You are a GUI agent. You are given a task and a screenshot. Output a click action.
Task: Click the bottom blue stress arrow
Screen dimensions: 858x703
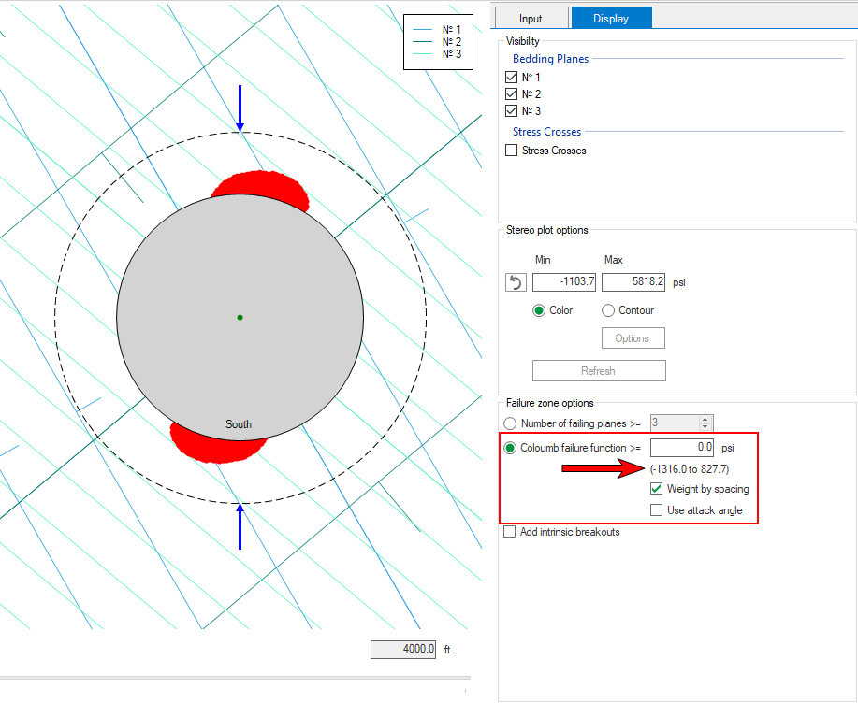pyautogui.click(x=240, y=525)
